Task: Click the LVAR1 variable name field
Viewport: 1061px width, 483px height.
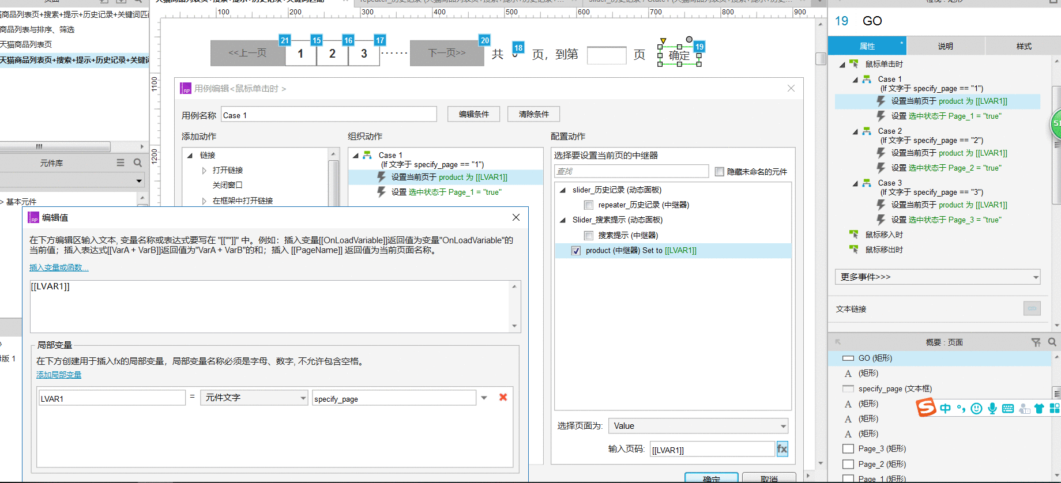Action: click(112, 398)
